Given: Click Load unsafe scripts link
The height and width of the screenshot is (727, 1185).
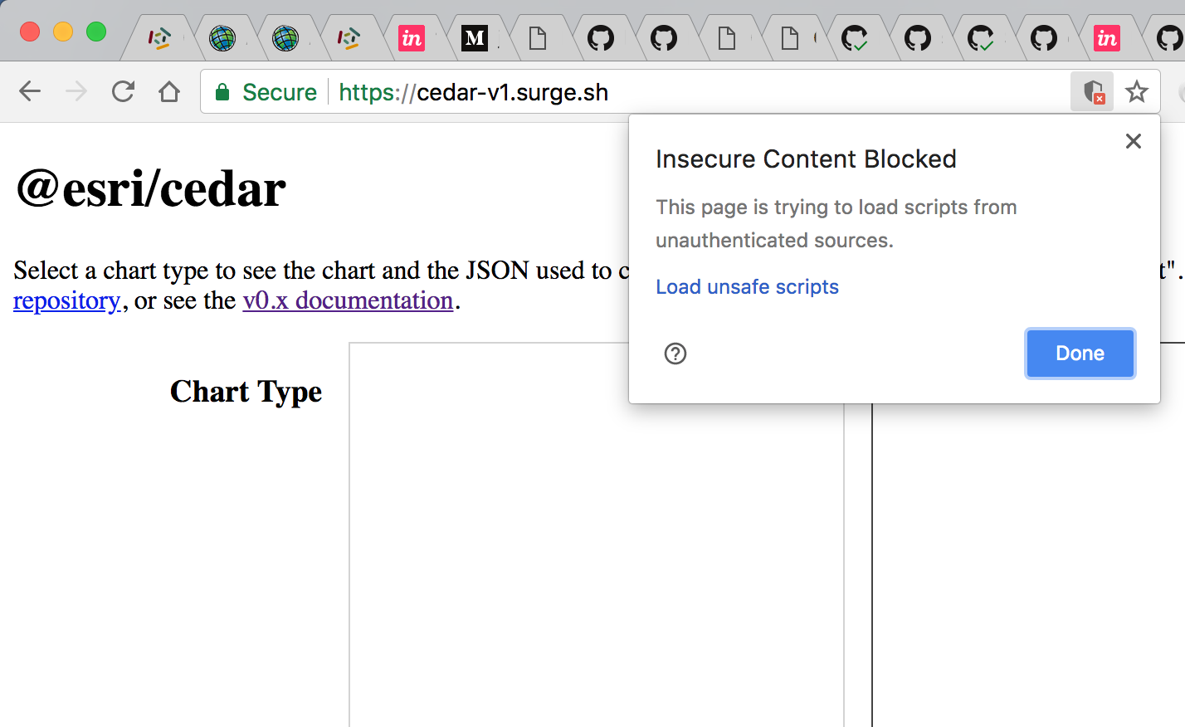Looking at the screenshot, I should tap(747, 286).
